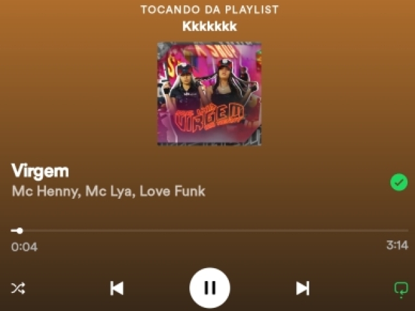Open the Virgem album cover artwork
The height and width of the screenshot is (311, 415).
[x=209, y=93]
